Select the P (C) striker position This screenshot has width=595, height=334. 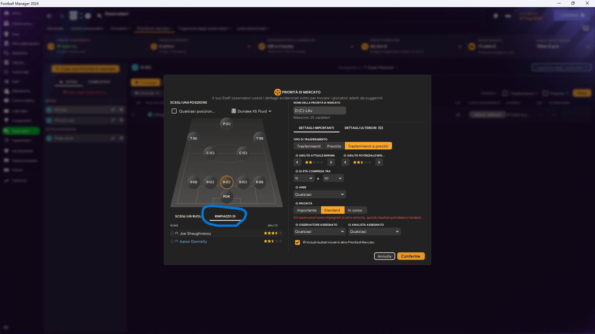[227, 124]
